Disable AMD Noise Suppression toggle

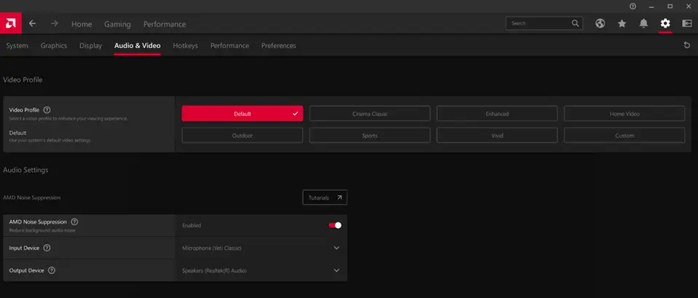pos(335,225)
